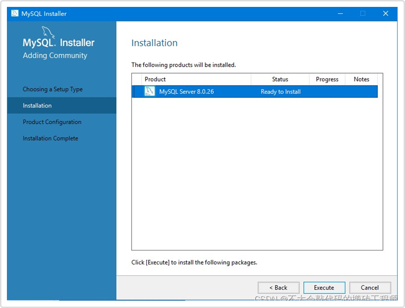This screenshot has width=405, height=308.
Task: Minimize the MySQL Installer window
Action: (341, 13)
